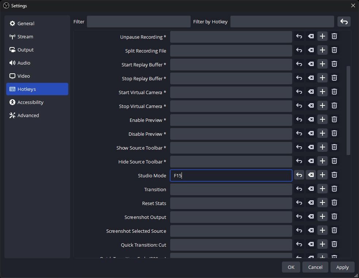Focus the Filter by Hotkey field

click(282, 22)
